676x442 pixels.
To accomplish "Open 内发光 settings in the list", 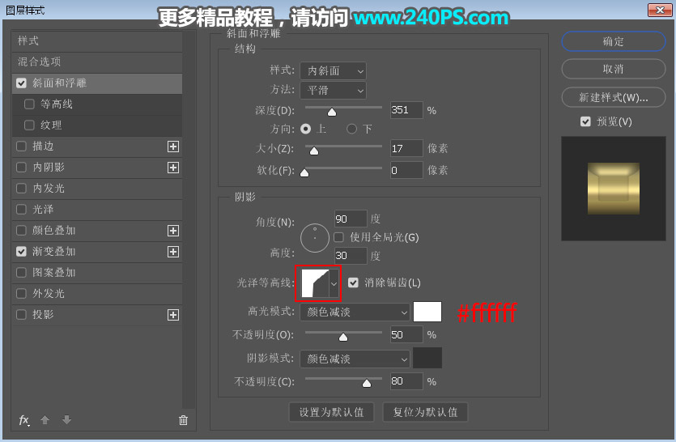I will click(97, 189).
